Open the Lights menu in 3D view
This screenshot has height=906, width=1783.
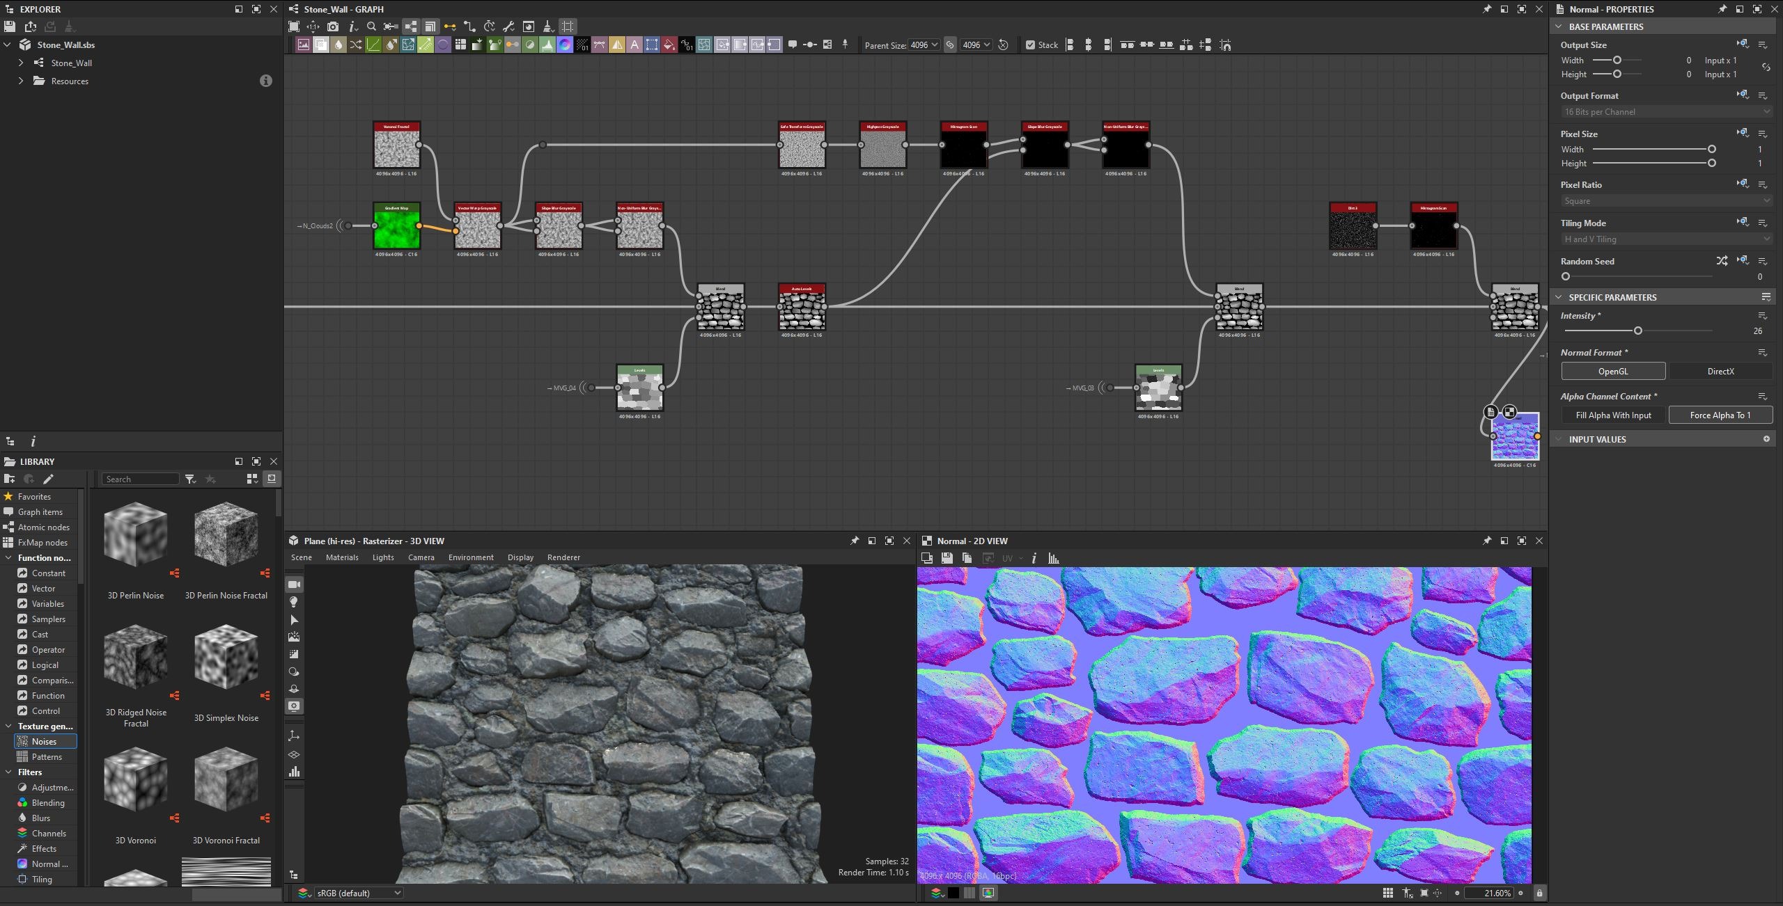point(383,557)
